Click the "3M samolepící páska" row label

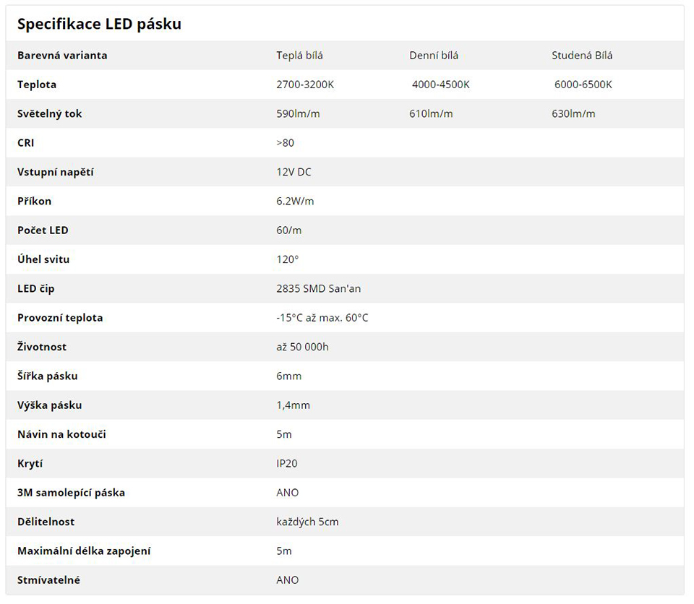coord(71,493)
